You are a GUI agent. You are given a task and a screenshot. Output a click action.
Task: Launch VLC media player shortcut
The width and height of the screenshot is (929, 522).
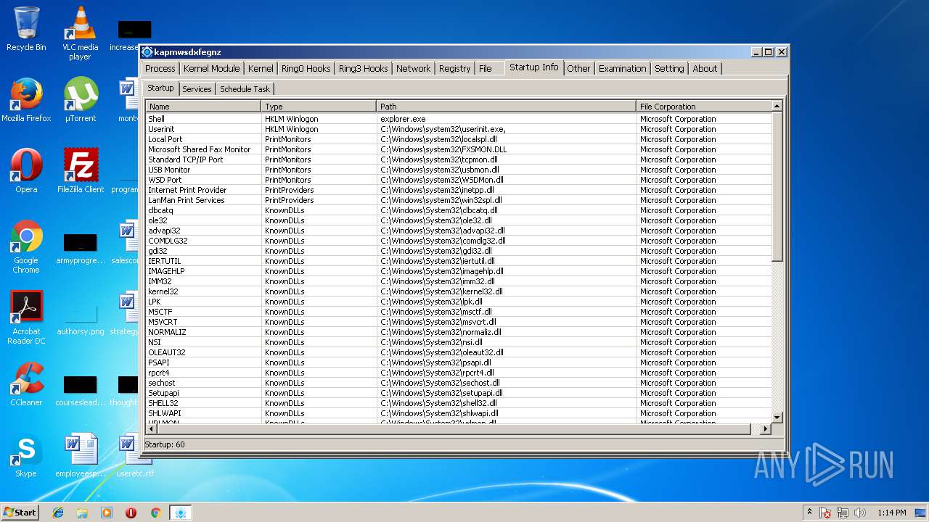point(80,33)
